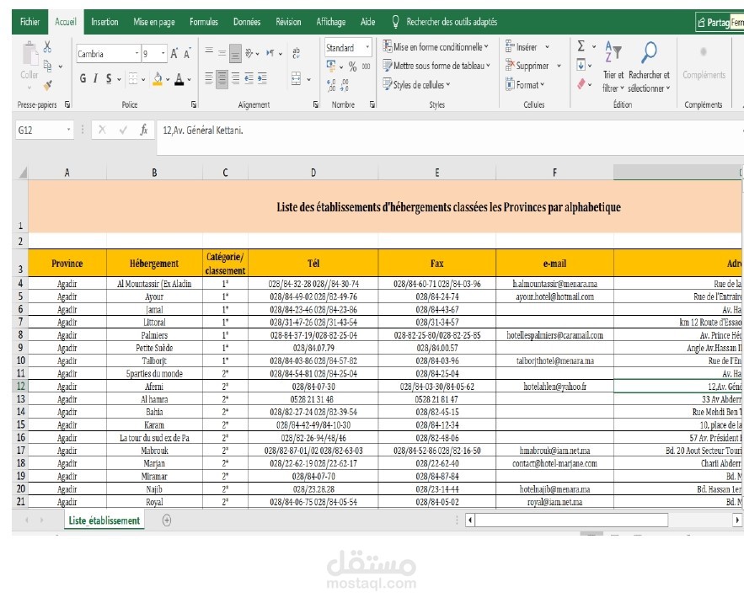Merge and center cells icon

click(296, 79)
